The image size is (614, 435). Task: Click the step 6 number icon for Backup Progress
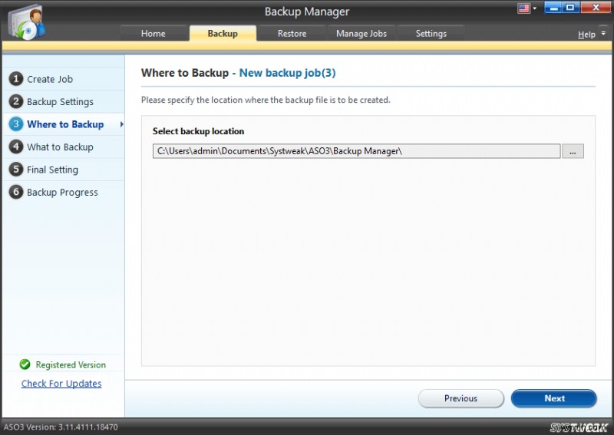pyautogui.click(x=16, y=192)
